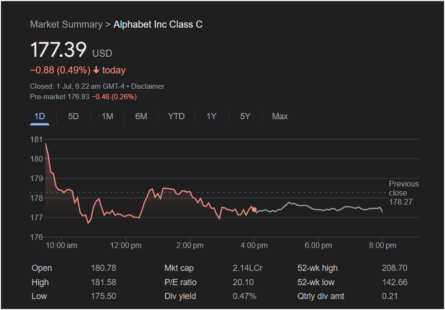
Task: Click the Div yield value 0.47%
Action: 244,296
